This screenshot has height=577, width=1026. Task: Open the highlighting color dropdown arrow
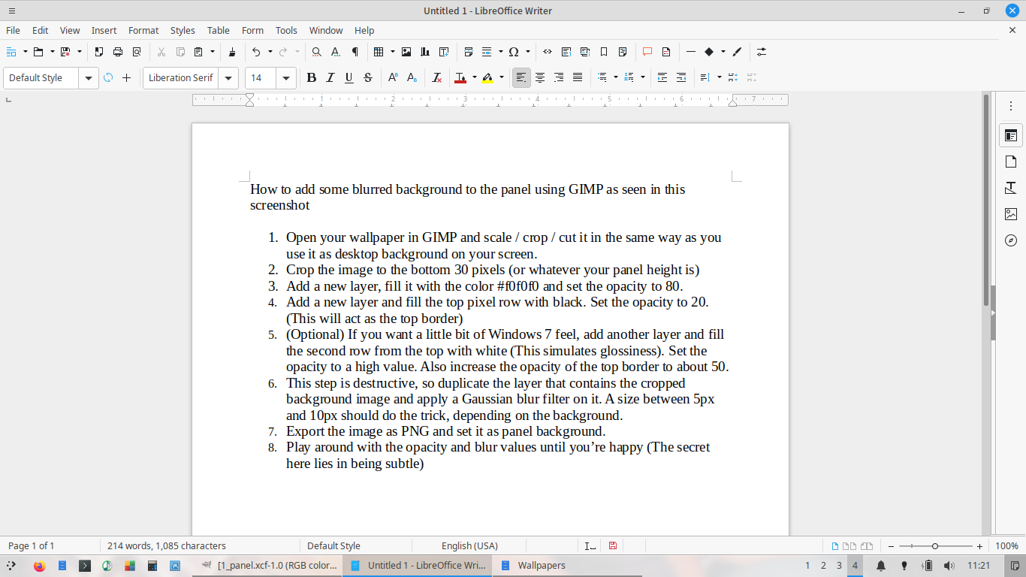(x=502, y=77)
